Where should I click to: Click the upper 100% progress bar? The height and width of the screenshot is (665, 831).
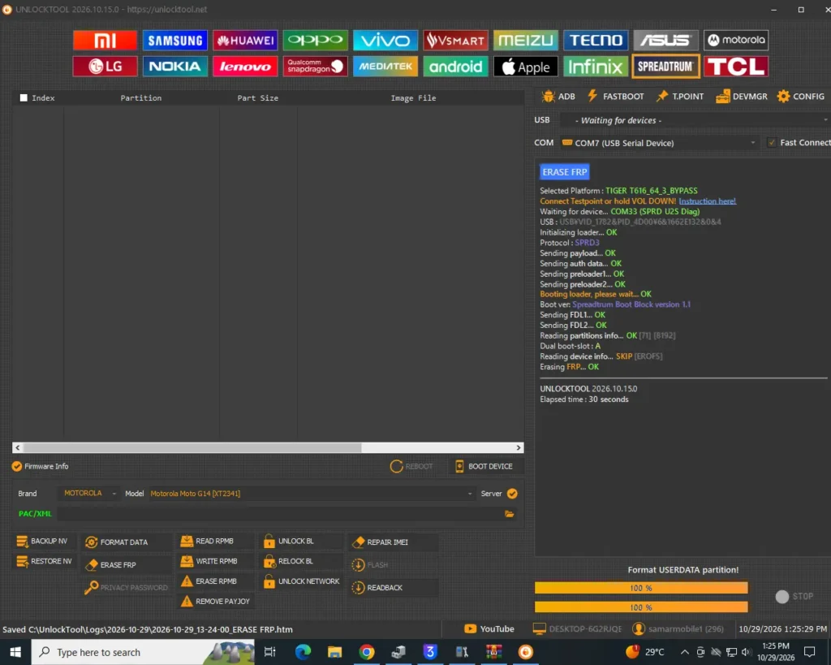[x=641, y=588]
